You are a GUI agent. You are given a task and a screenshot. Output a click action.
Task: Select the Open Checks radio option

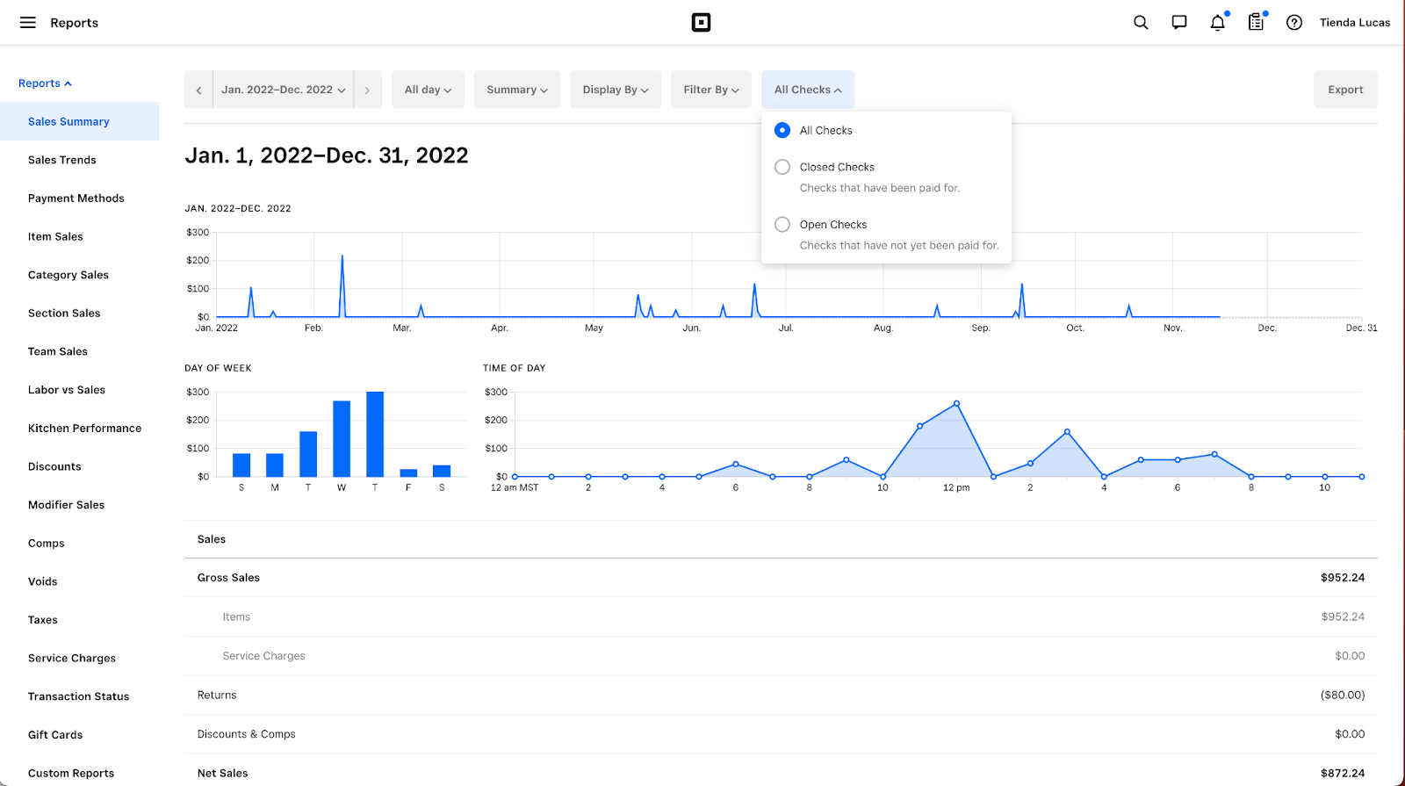(x=782, y=225)
